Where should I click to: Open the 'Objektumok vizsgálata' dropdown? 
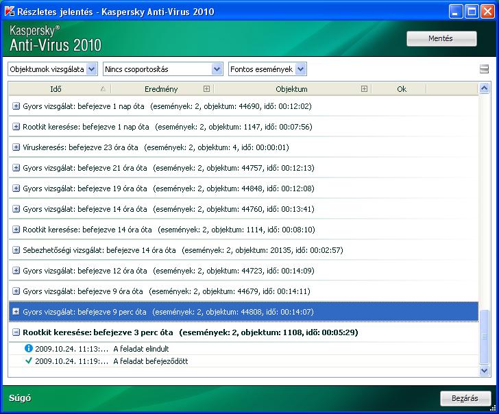(53, 69)
